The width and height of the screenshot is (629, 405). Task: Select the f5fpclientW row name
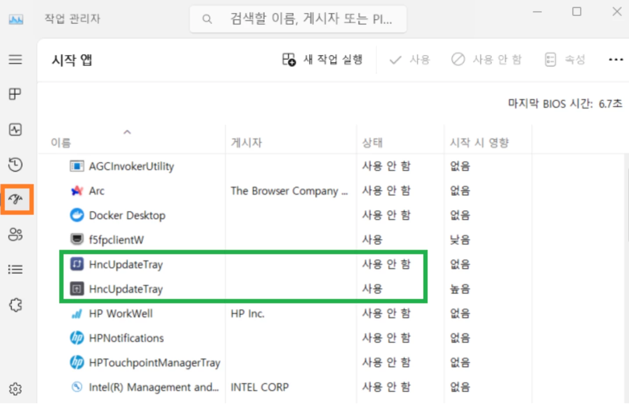click(x=116, y=240)
